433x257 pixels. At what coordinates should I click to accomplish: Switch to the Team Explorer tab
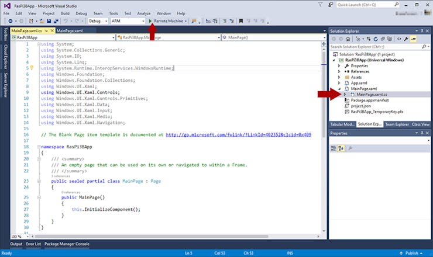397,124
